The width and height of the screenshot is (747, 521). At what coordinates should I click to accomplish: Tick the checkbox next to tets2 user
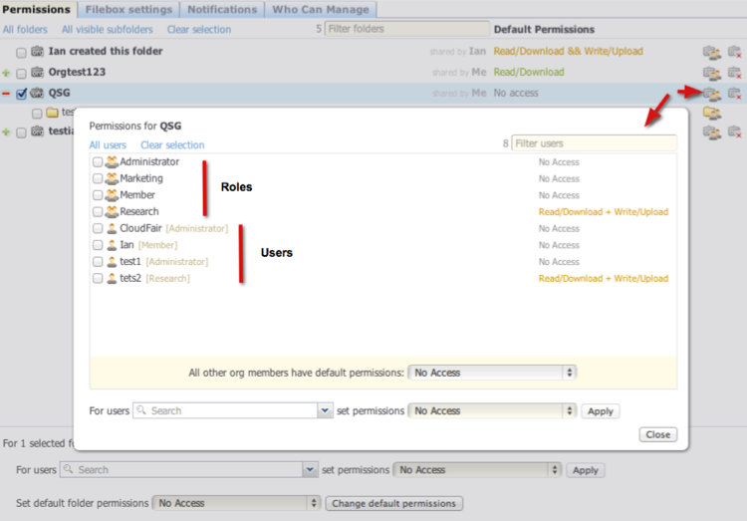pyautogui.click(x=98, y=279)
